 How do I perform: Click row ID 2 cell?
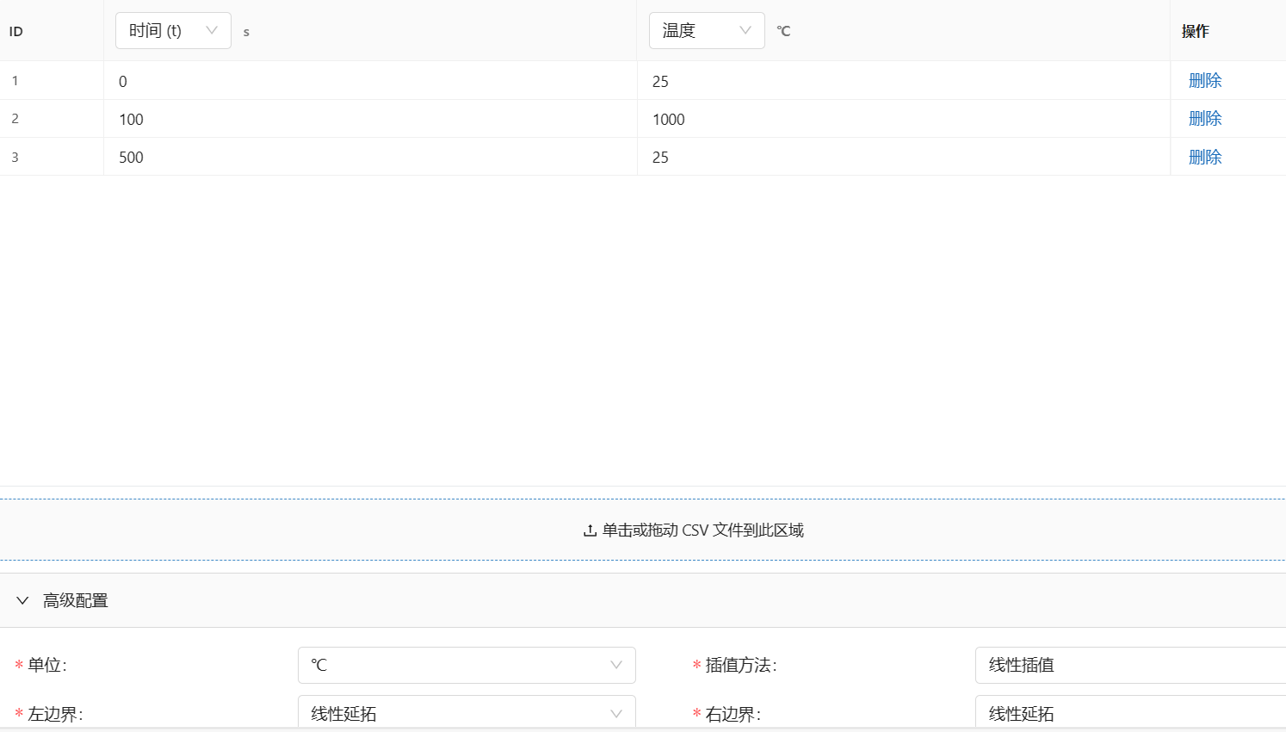[x=52, y=119]
